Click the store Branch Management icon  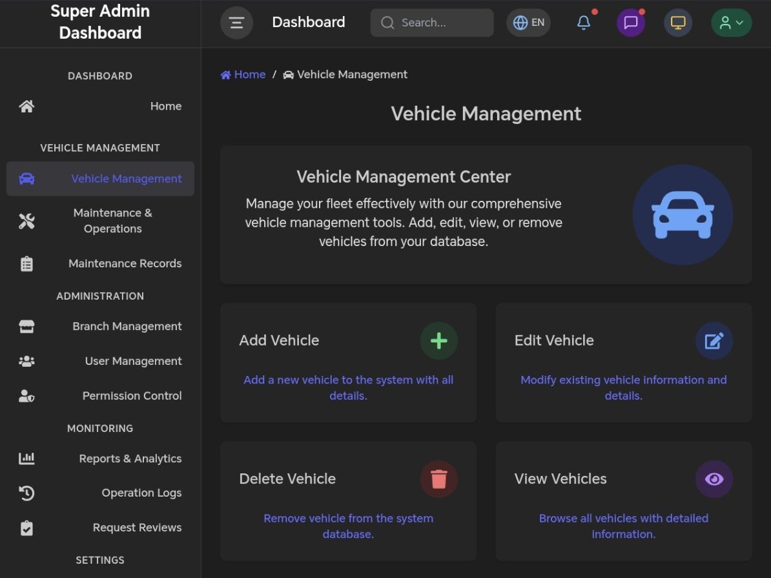click(x=26, y=327)
